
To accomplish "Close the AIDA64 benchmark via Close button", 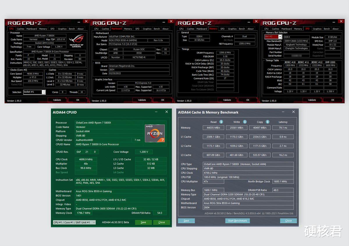I will (x=288, y=221).
